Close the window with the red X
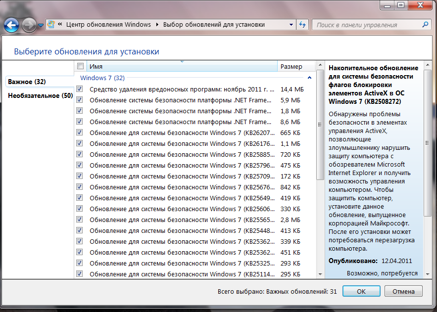Viewport: 437px width, 312px height. (x=420, y=5)
